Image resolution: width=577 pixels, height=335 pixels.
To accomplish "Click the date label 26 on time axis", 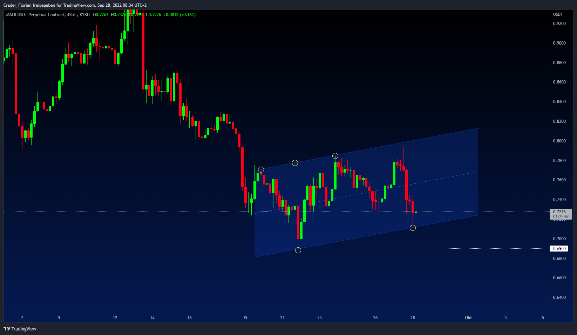I will click(x=375, y=318).
